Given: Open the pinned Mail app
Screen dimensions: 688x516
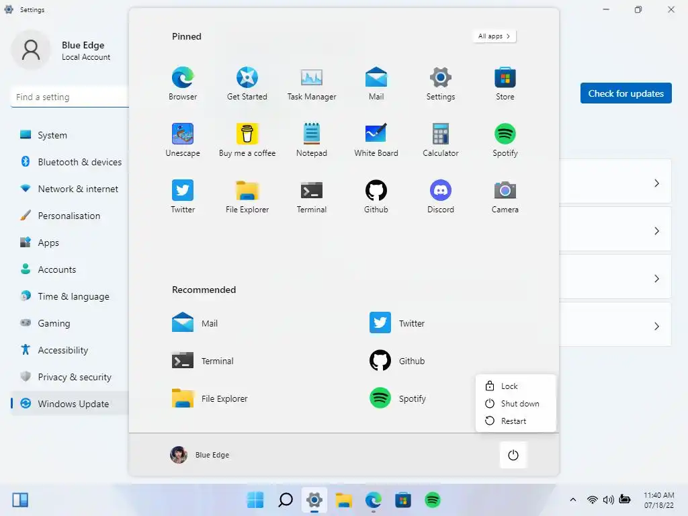Looking at the screenshot, I should (x=376, y=83).
